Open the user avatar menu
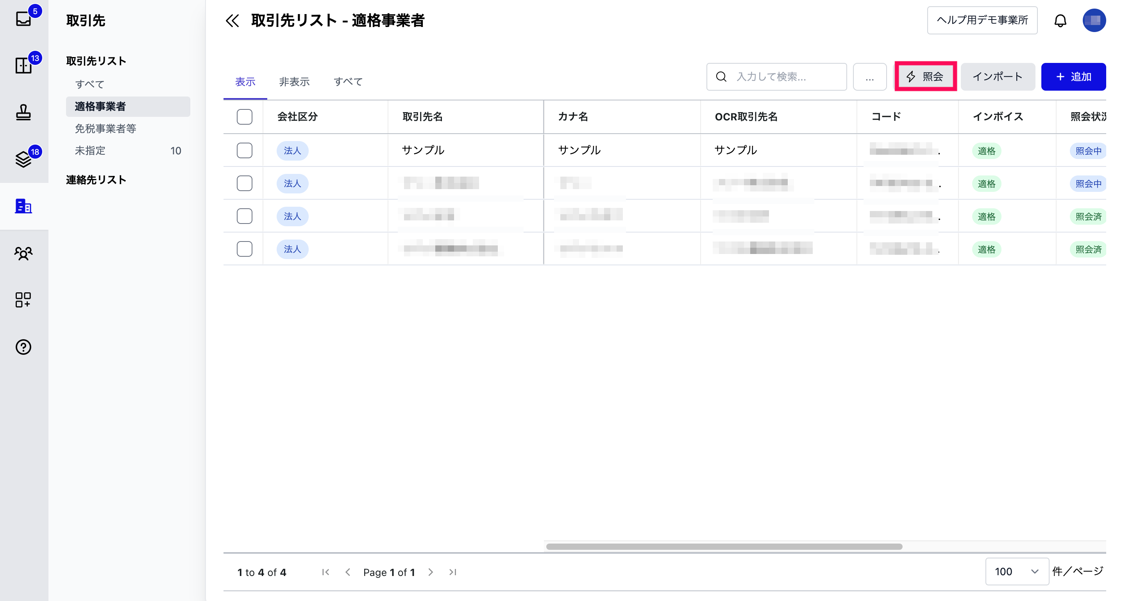The image size is (1123, 601). pyautogui.click(x=1094, y=20)
